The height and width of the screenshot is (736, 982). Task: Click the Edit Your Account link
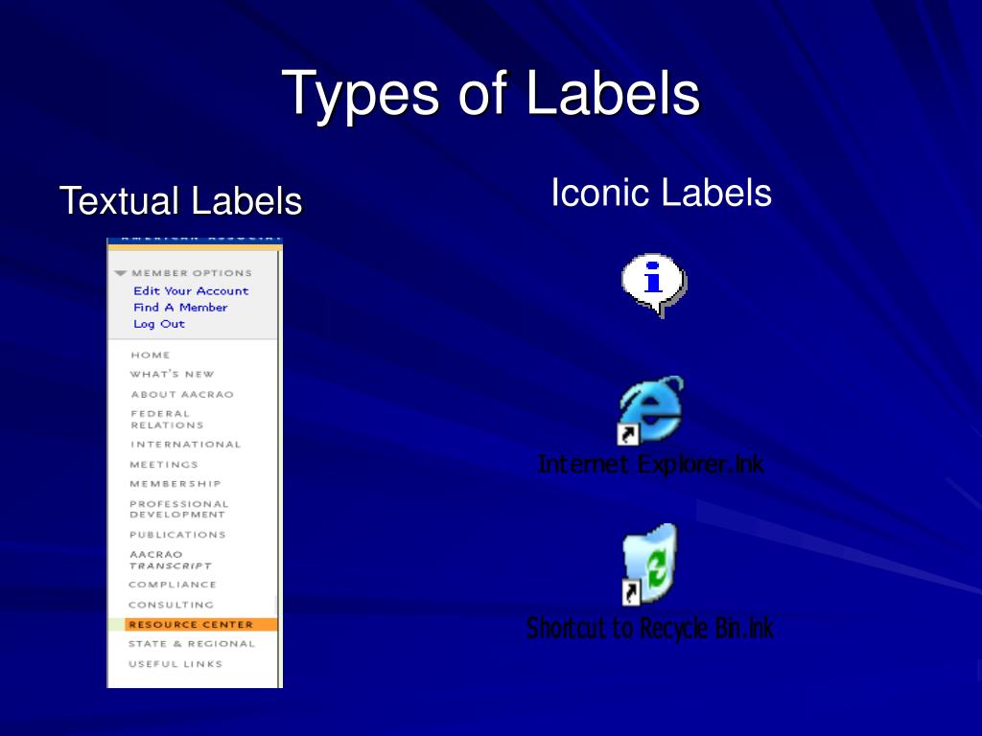[x=191, y=291]
